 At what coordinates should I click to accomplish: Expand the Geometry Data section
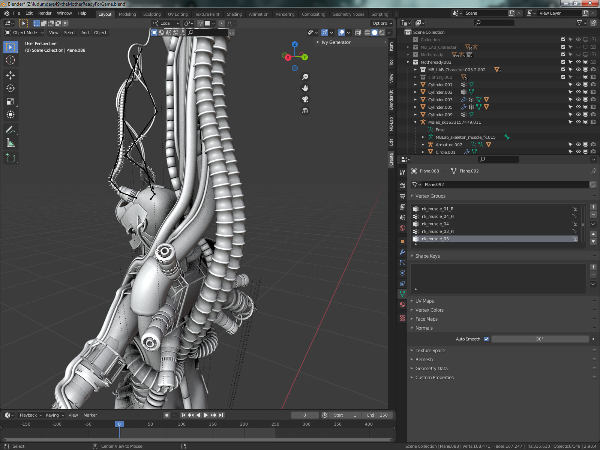point(431,369)
